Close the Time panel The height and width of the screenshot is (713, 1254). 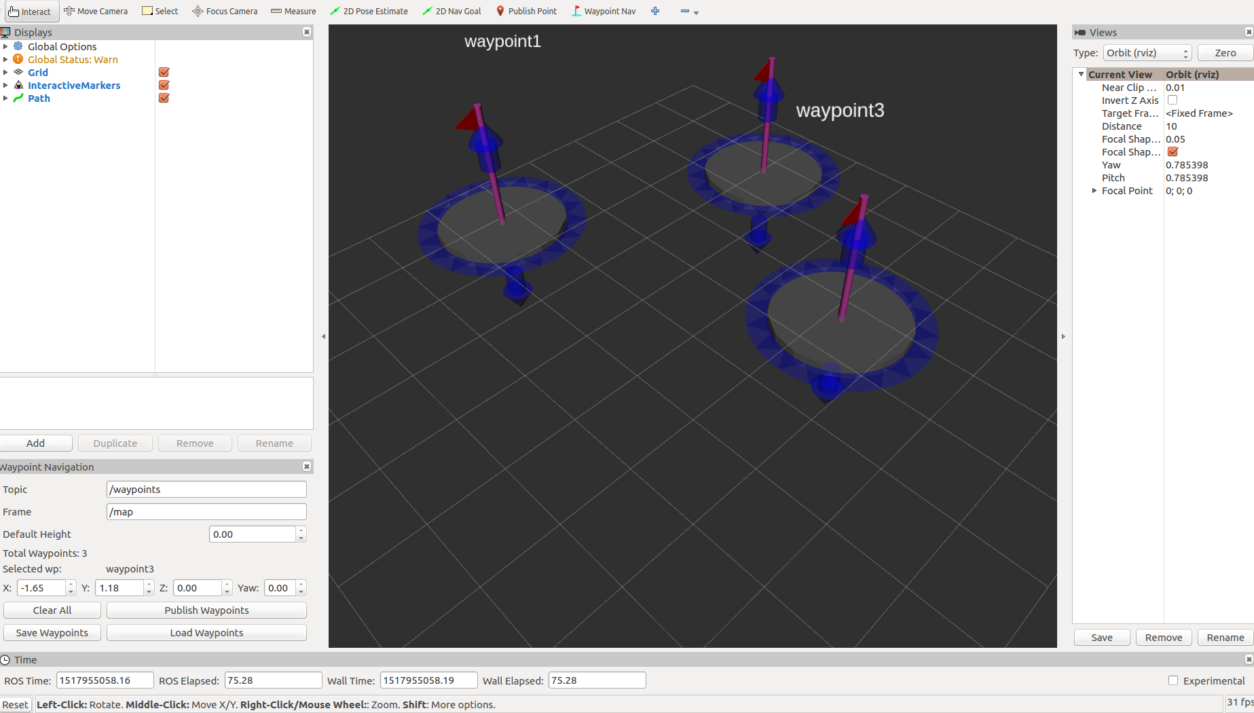pyautogui.click(x=1249, y=659)
